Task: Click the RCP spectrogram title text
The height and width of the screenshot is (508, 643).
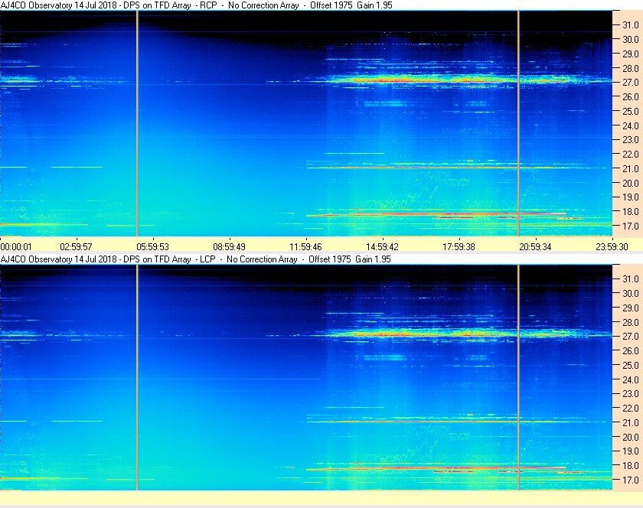Action: [x=197, y=5]
